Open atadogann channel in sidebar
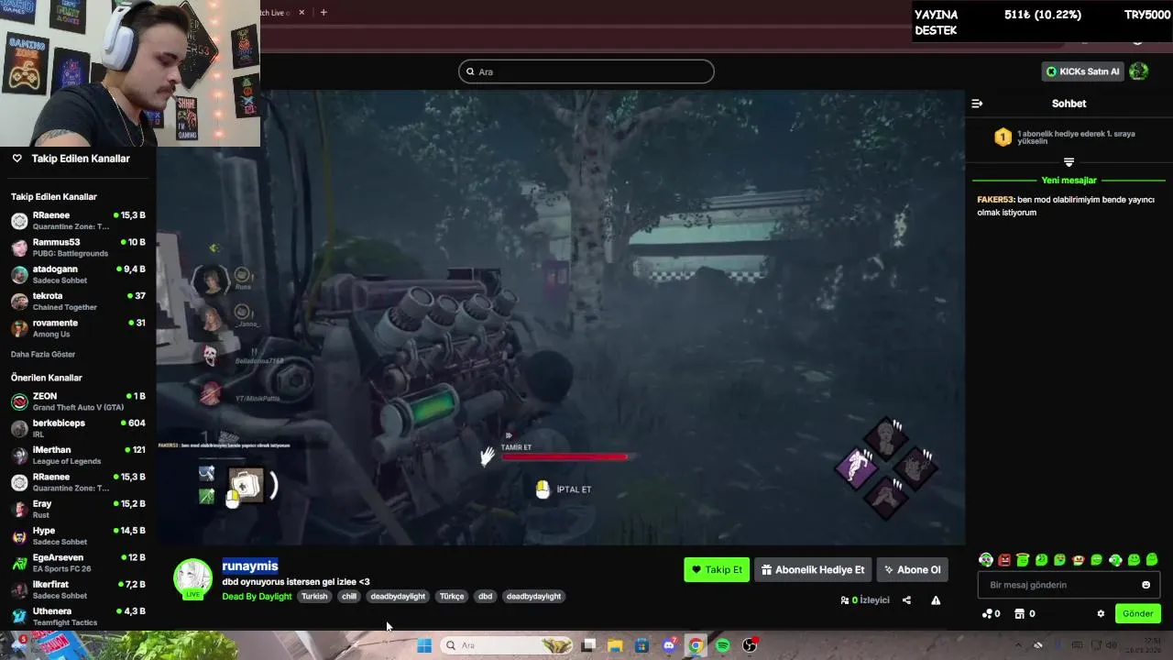1173x660 pixels. click(x=78, y=274)
